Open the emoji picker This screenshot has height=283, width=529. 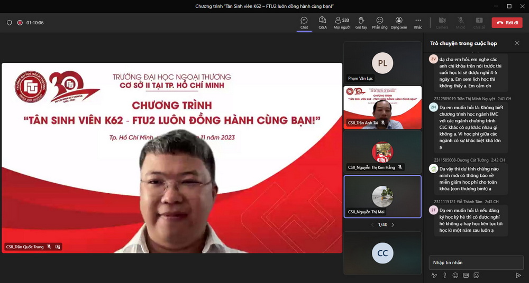tap(455, 275)
